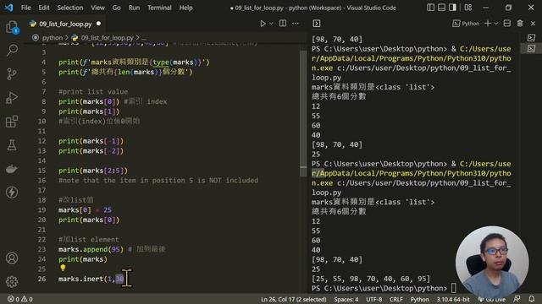This screenshot has width=542, height=304.
Task: Select first terminal in terminal list sidebar
Action: tap(531, 37)
